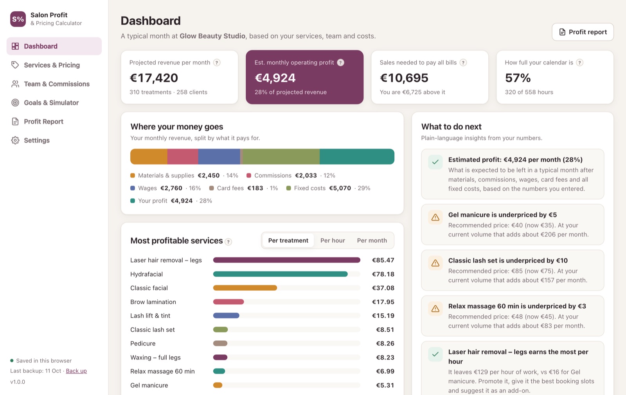Click the Settings gear icon
Image resolution: width=626 pixels, height=395 pixels.
pyautogui.click(x=15, y=140)
